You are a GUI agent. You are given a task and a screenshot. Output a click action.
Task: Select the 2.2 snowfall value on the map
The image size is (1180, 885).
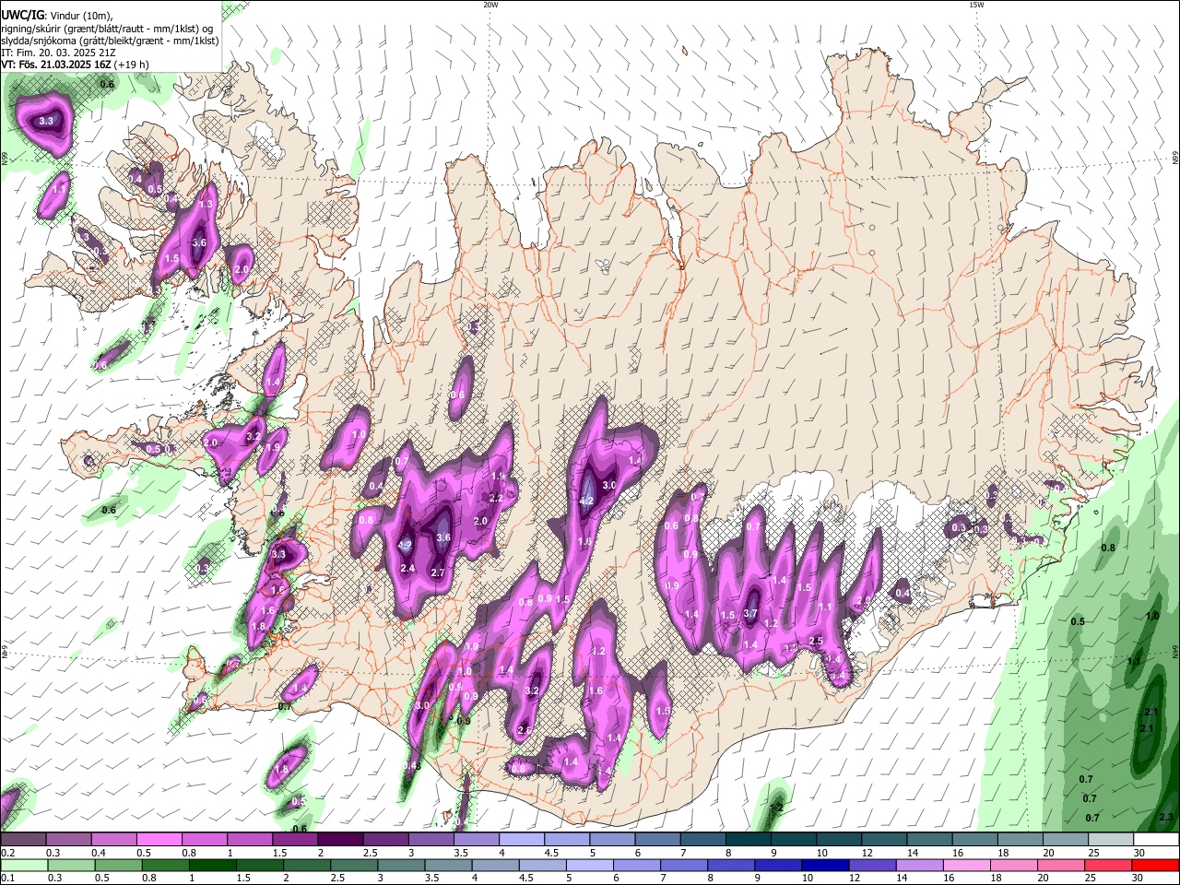pyautogui.click(x=495, y=498)
